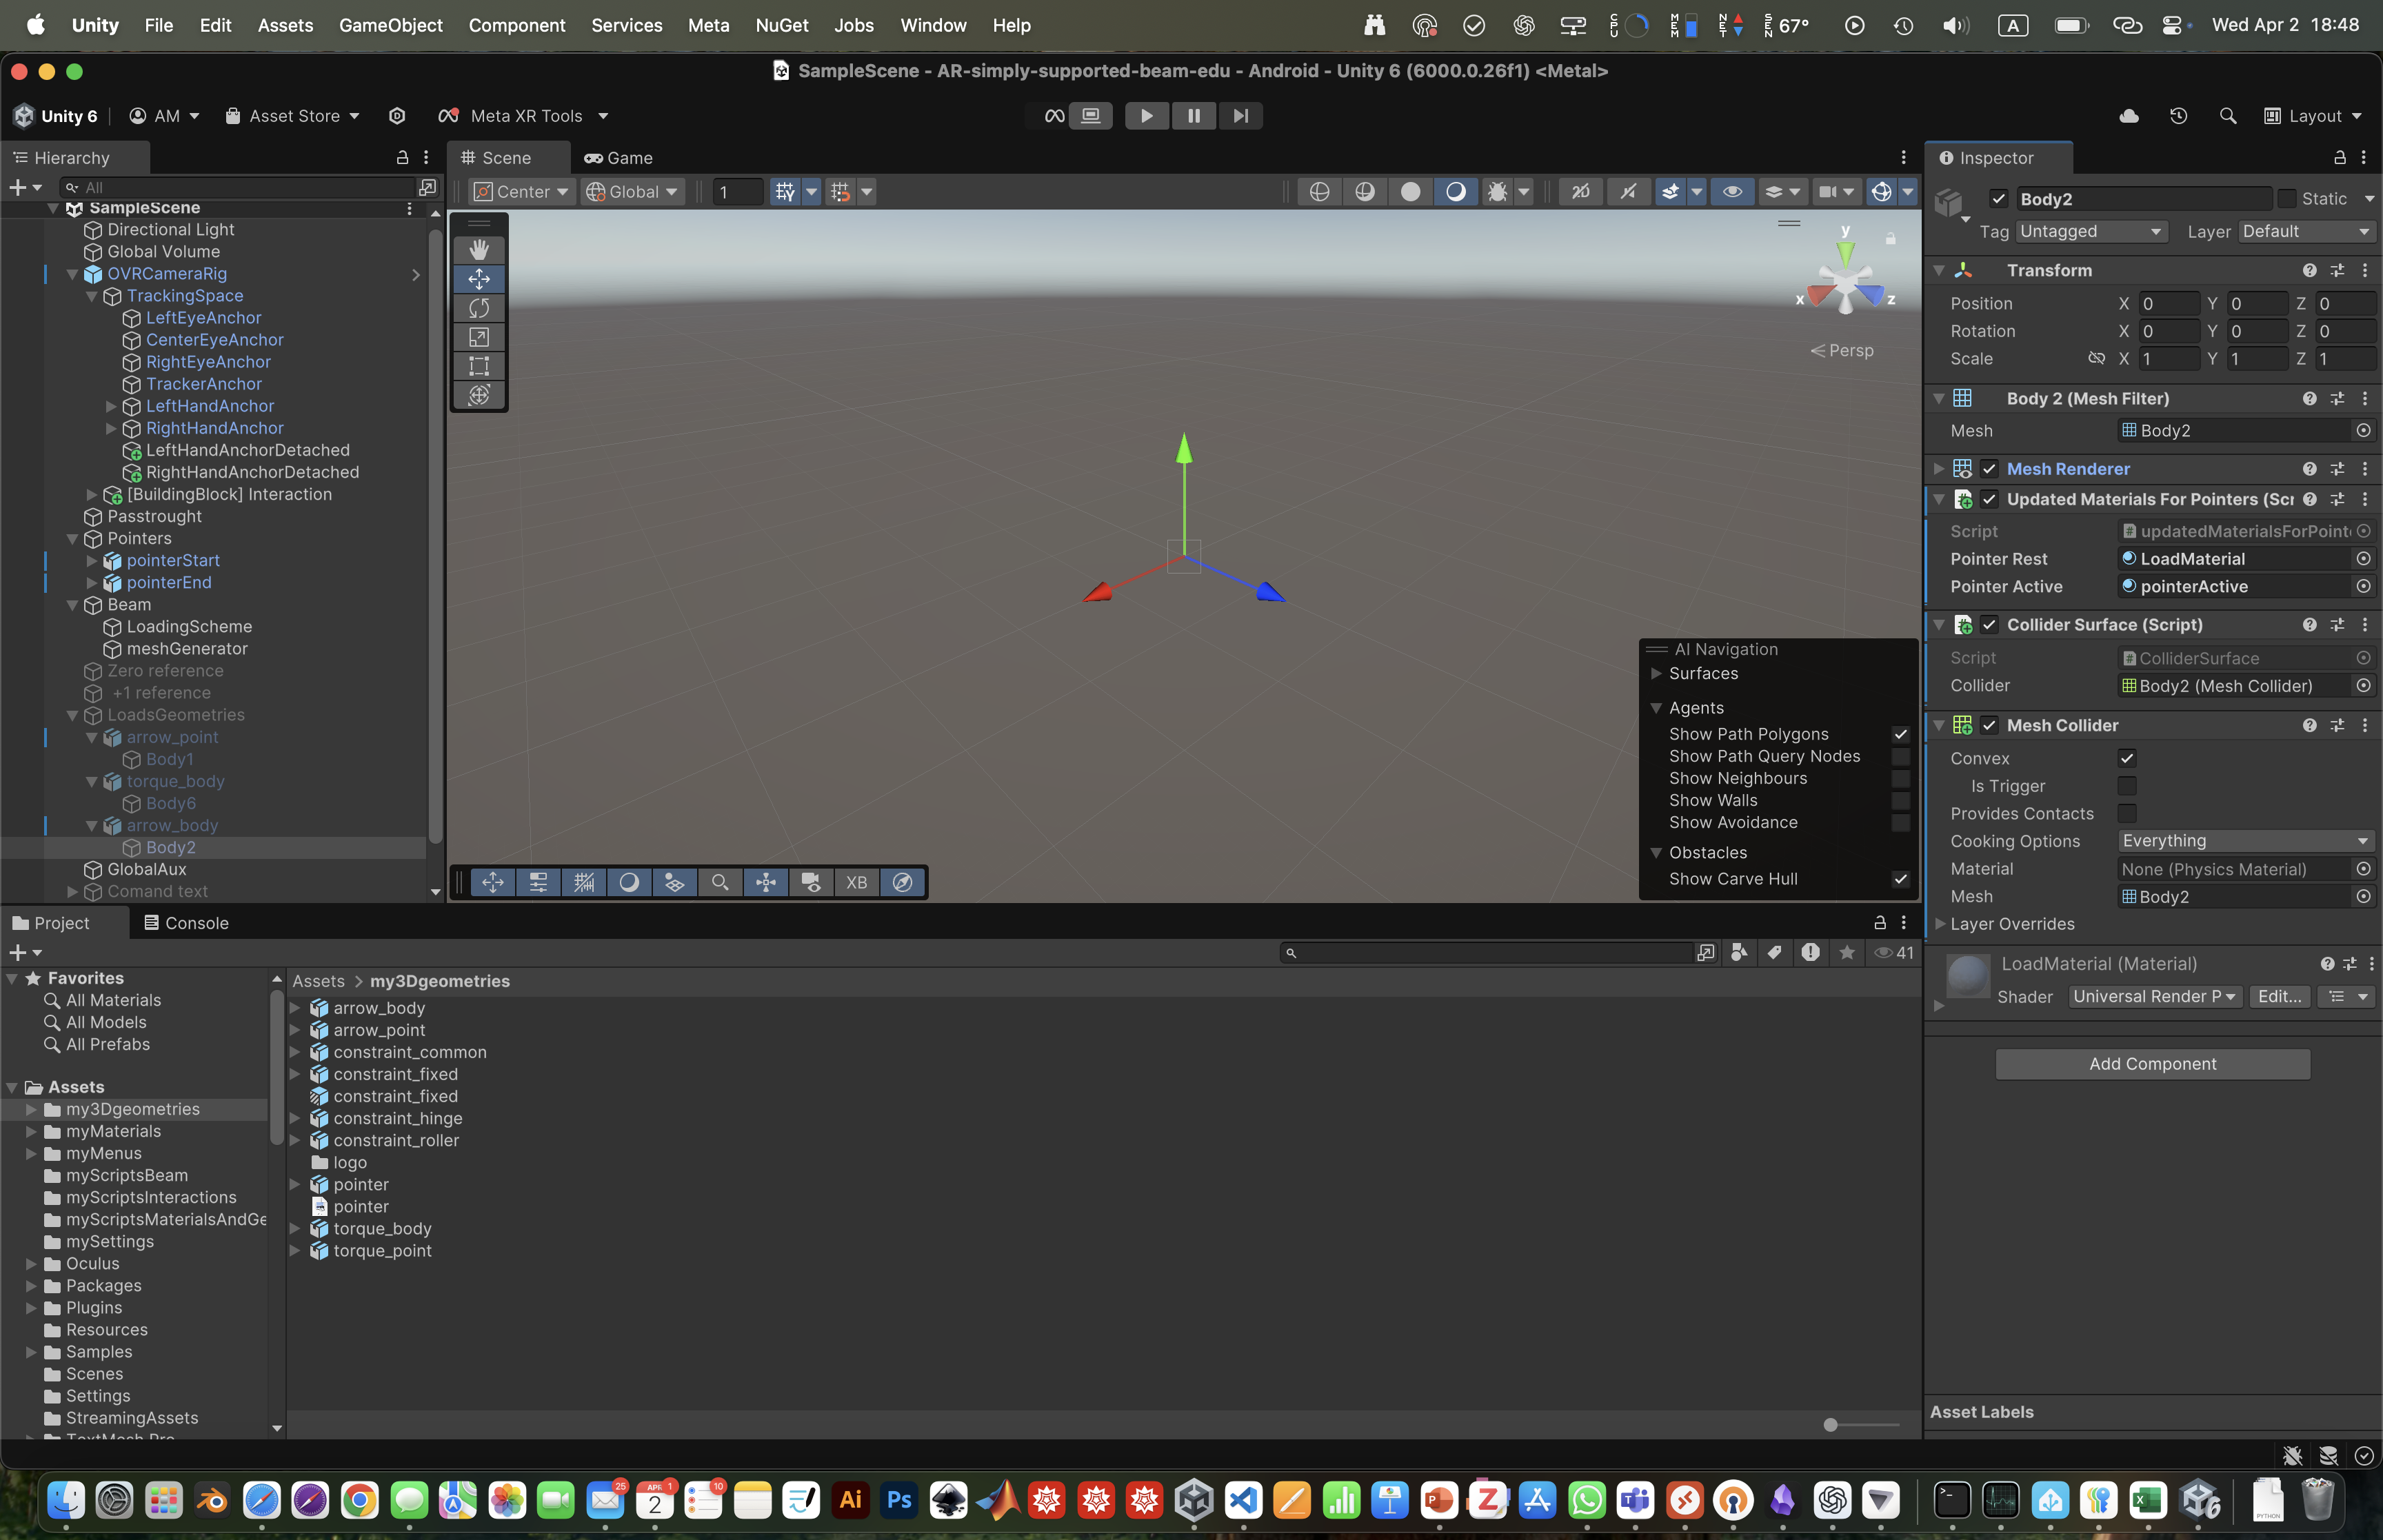Click the Add Component button
Image resolution: width=2383 pixels, height=1540 pixels.
point(2152,1064)
